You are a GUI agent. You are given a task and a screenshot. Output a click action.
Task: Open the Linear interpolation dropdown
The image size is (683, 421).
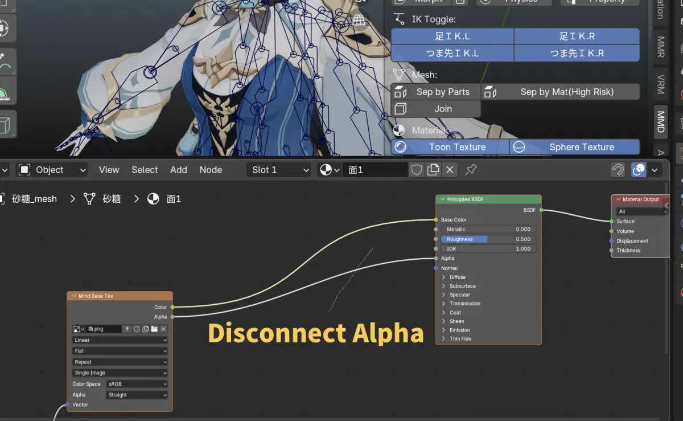click(120, 340)
